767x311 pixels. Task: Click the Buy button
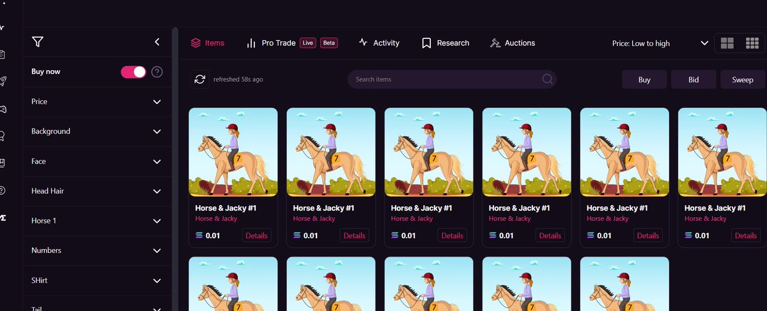coord(644,80)
